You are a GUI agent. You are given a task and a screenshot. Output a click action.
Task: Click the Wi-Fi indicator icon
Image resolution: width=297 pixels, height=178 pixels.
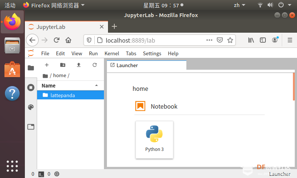260,5
